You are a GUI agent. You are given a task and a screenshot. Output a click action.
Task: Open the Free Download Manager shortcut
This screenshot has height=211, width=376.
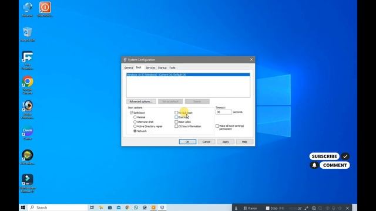28,60
